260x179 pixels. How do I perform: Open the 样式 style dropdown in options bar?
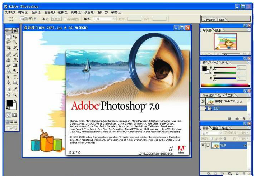click(104, 19)
